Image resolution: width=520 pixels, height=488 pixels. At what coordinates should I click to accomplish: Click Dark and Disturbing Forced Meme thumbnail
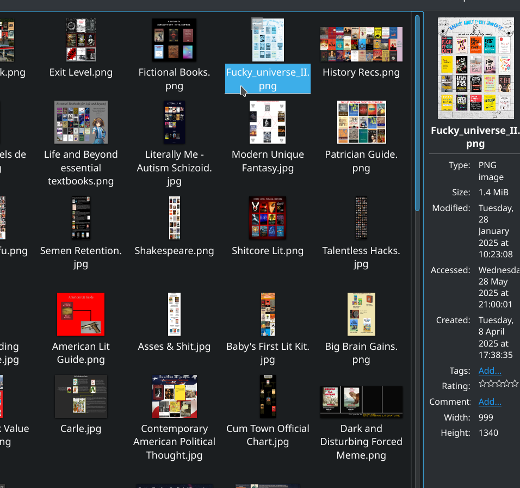click(x=361, y=401)
